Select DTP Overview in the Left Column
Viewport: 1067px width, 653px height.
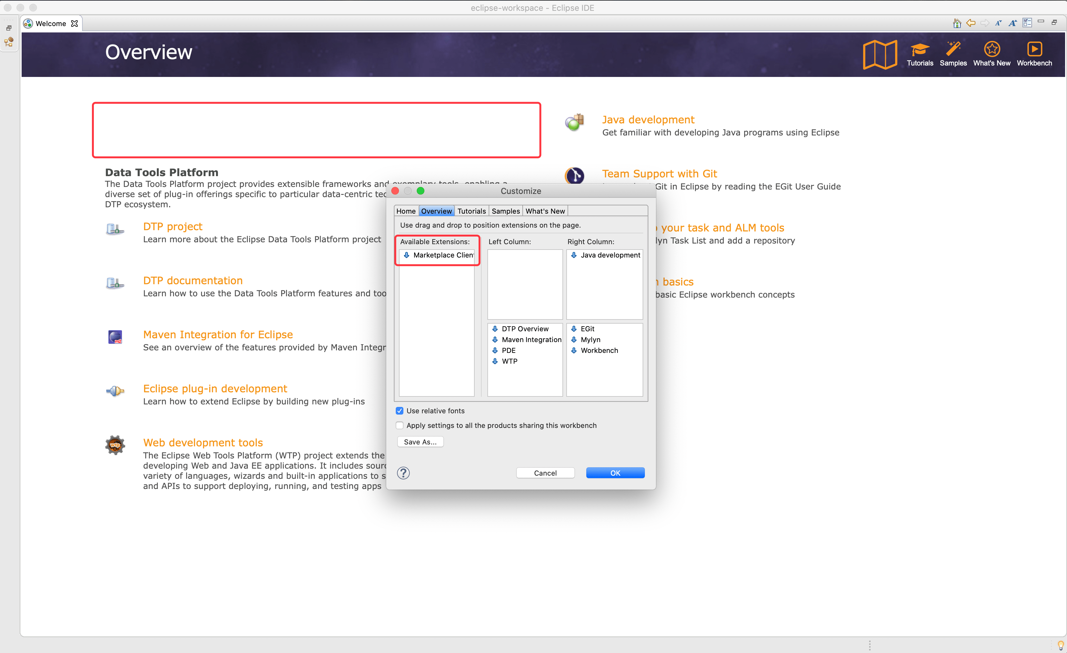click(x=525, y=328)
